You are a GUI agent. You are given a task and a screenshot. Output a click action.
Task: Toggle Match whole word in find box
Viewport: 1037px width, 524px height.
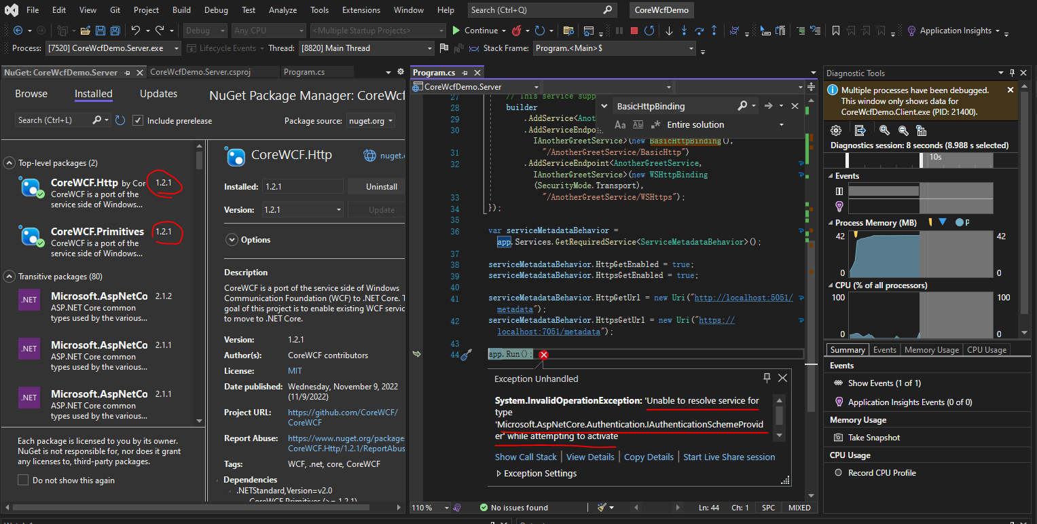pos(638,125)
